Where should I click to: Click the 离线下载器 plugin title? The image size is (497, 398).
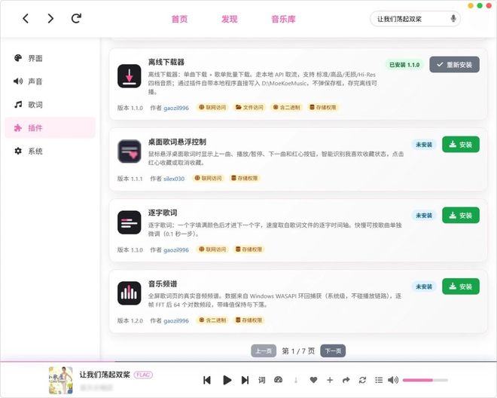point(166,62)
